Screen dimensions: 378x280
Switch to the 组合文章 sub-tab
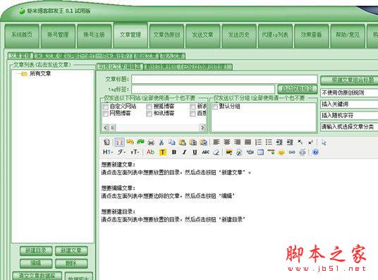(146, 56)
